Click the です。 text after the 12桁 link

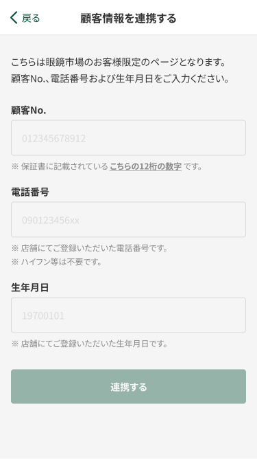click(x=193, y=166)
